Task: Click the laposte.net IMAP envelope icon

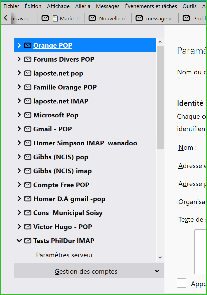Action: pos(27,101)
